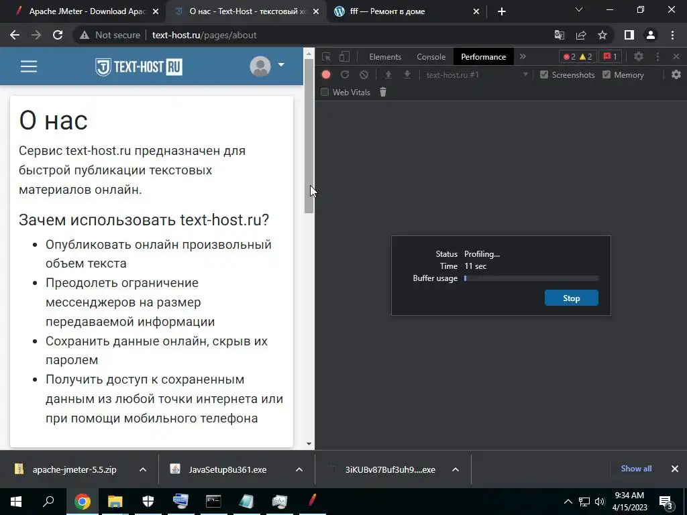Open DevTools customize three-dot menu
Image resolution: width=687 pixels, height=515 pixels.
[657, 56]
